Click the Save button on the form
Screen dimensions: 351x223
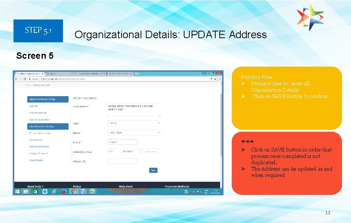pyautogui.click(x=153, y=170)
